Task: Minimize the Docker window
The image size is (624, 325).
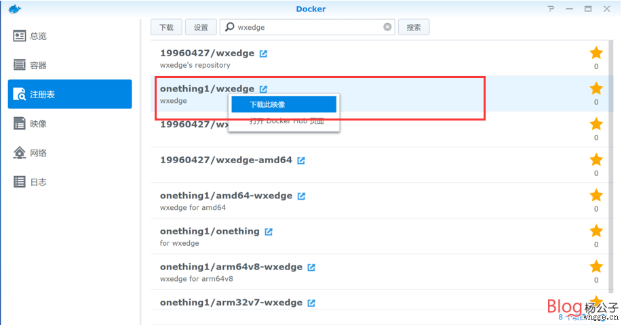Action: [x=570, y=9]
